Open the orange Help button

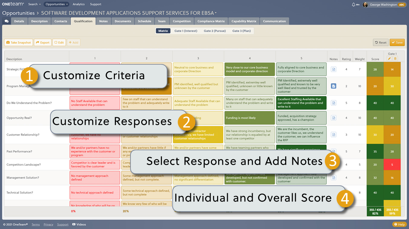[399, 224]
